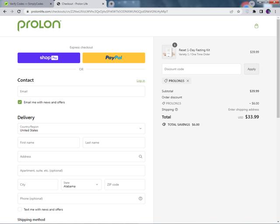Screen dimensions: 280x224
Task: Go back with browser back arrow
Action: tap(5, 12)
